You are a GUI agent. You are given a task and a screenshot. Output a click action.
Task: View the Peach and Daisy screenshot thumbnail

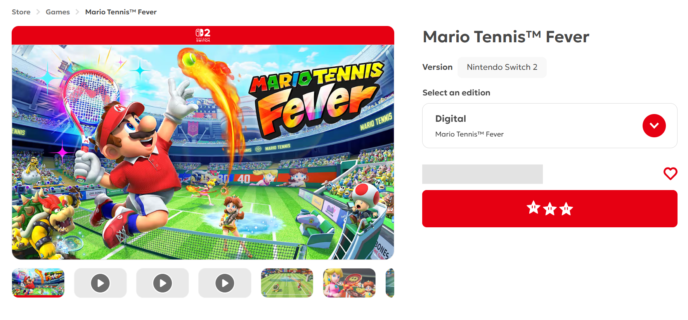[349, 283]
